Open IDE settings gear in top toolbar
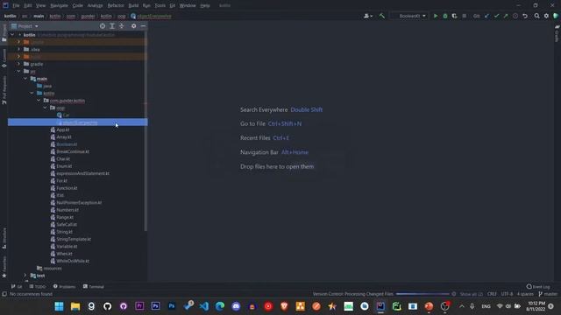 pyautogui.click(x=546, y=16)
